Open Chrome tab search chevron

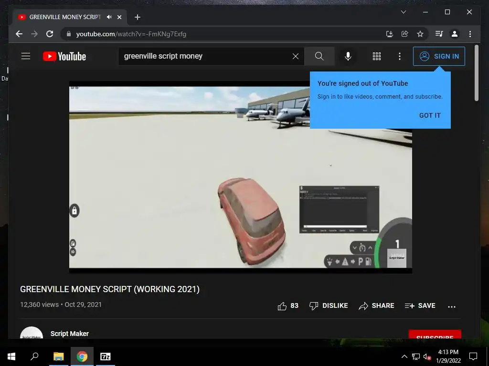point(403,12)
